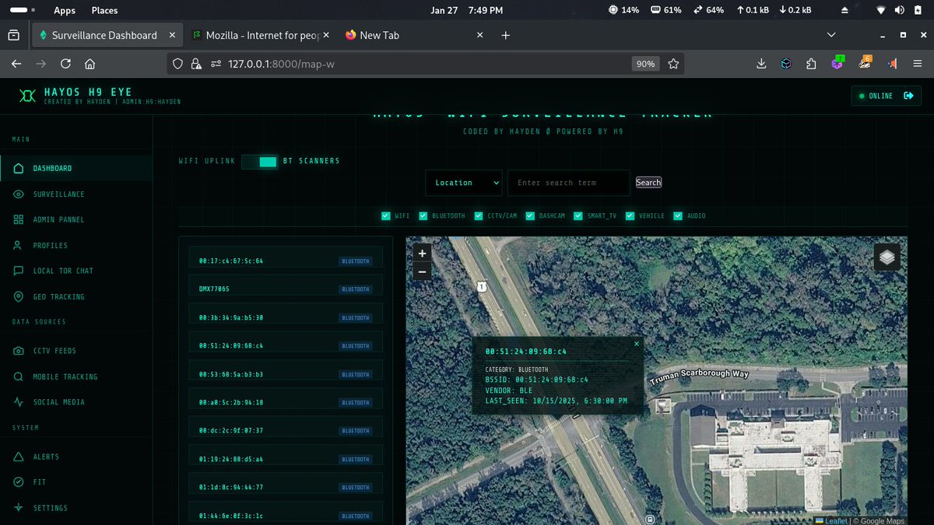Click the Search button
This screenshot has width=934, height=525.
(x=648, y=182)
